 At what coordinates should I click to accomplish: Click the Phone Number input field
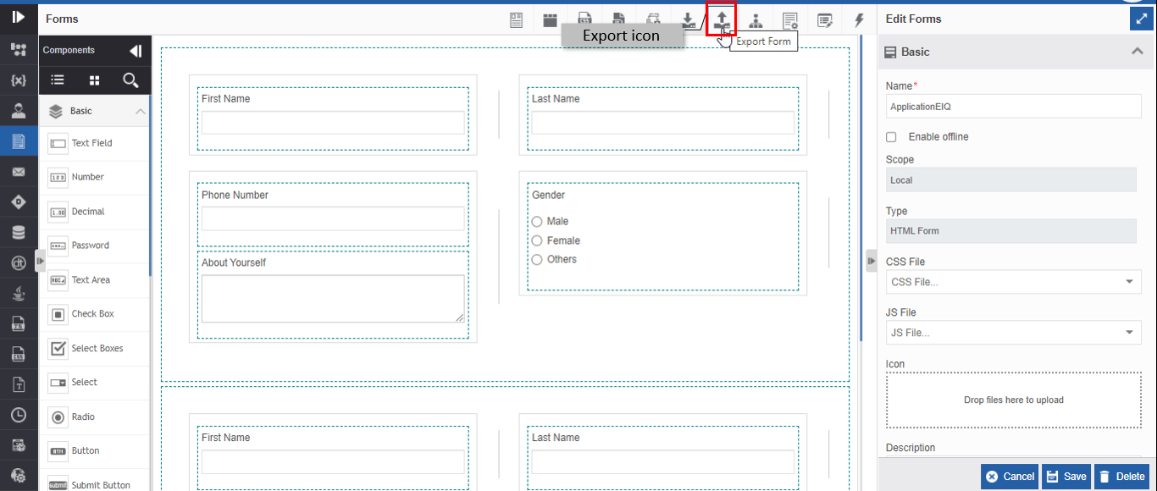pyautogui.click(x=333, y=219)
